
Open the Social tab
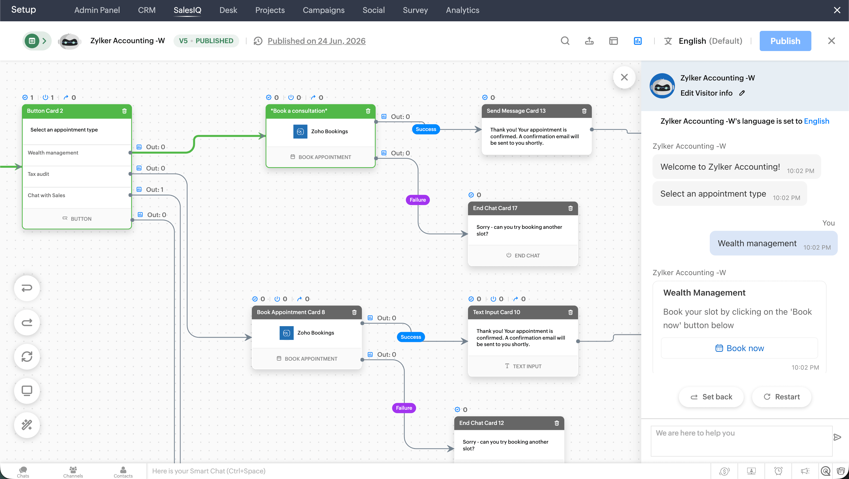click(x=373, y=10)
